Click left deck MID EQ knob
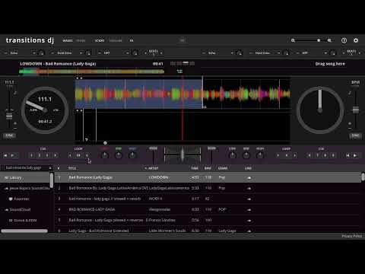Image resolution: width=365 pixels, height=274 pixels. [x=119, y=155]
